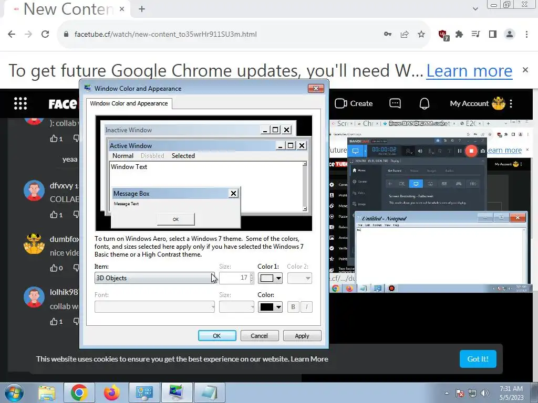Confirm the dialog with the OK button
The height and width of the screenshot is (403, 538).
[217, 336]
